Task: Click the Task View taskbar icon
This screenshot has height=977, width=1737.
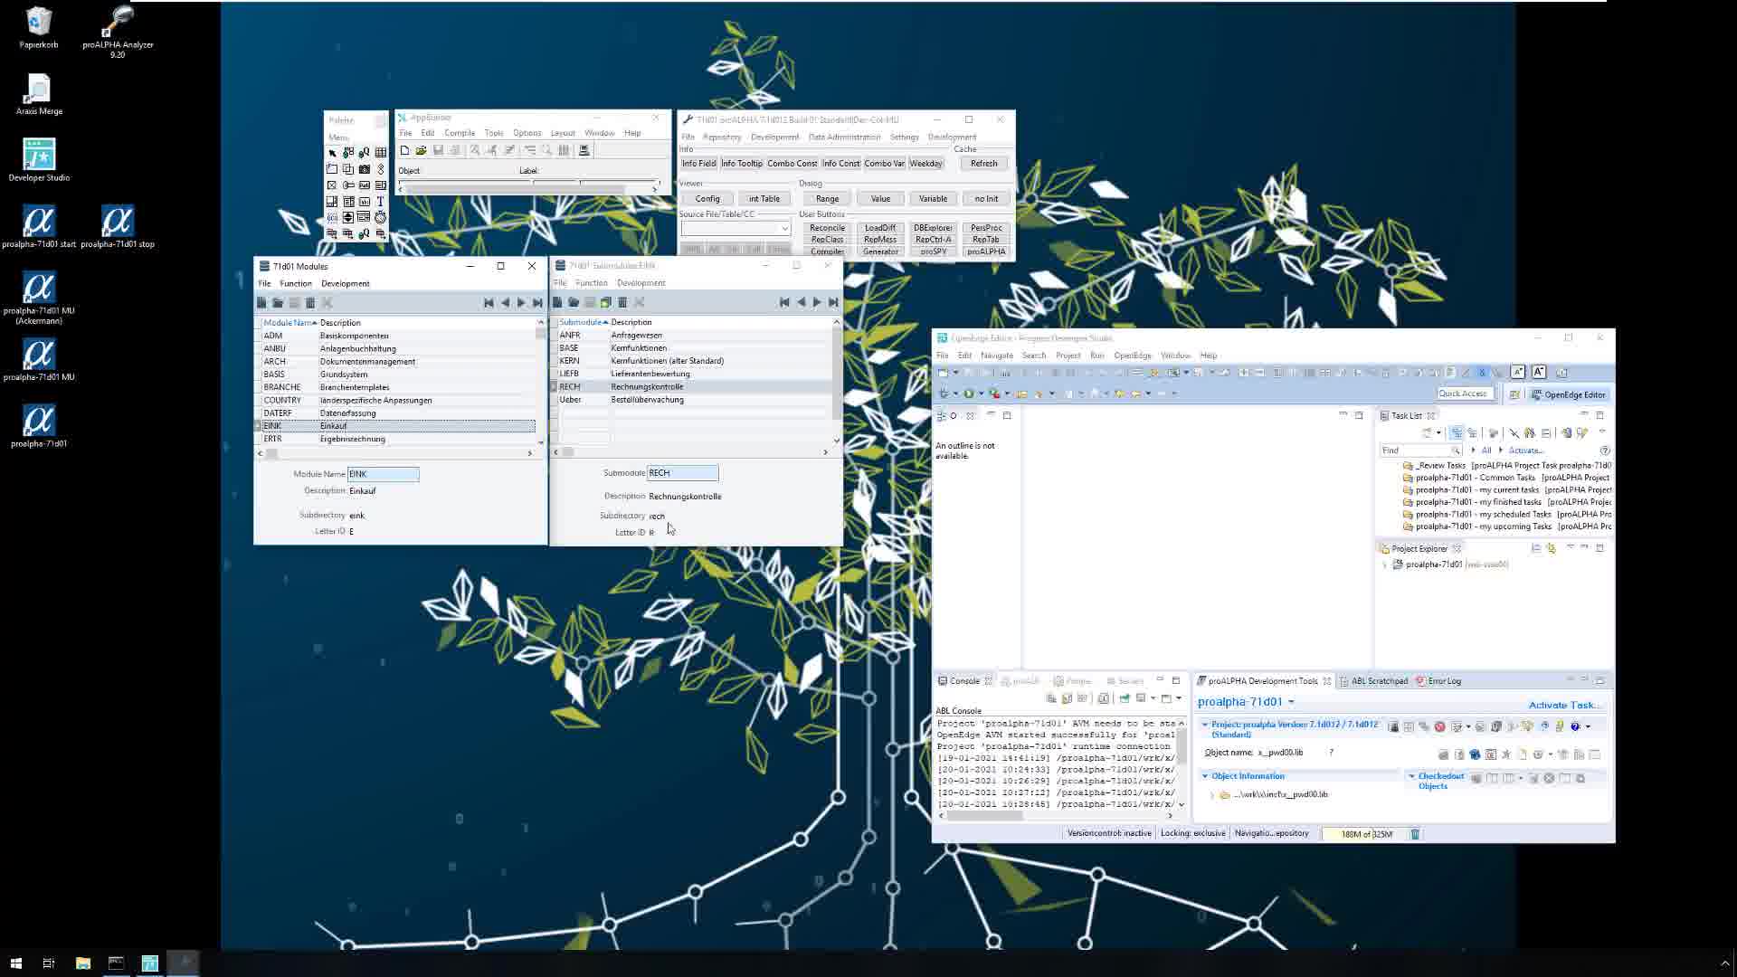Action: [49, 963]
